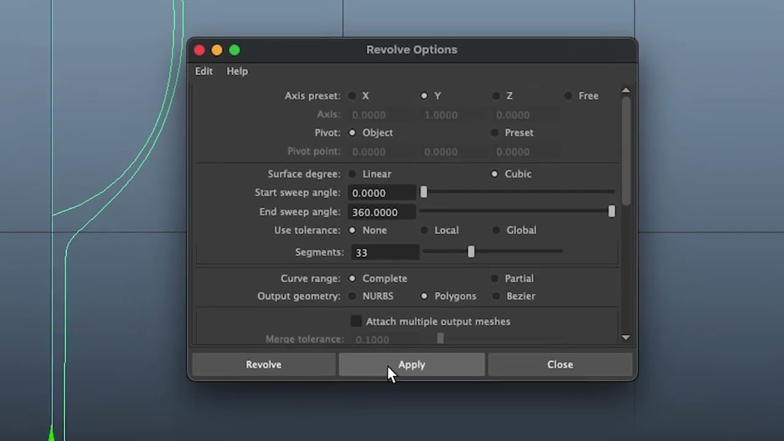
Task: Click the Apply button
Action: tap(412, 364)
